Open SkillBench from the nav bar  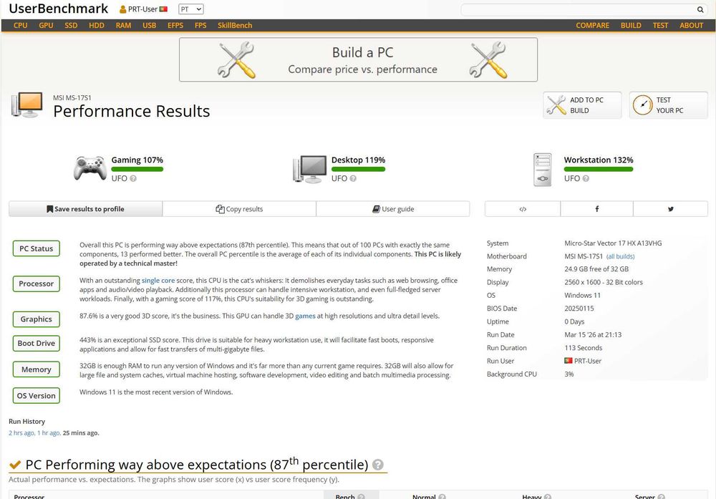(x=235, y=26)
